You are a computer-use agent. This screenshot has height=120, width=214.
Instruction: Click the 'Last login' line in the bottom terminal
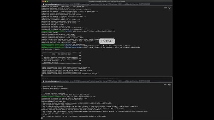[66, 95]
